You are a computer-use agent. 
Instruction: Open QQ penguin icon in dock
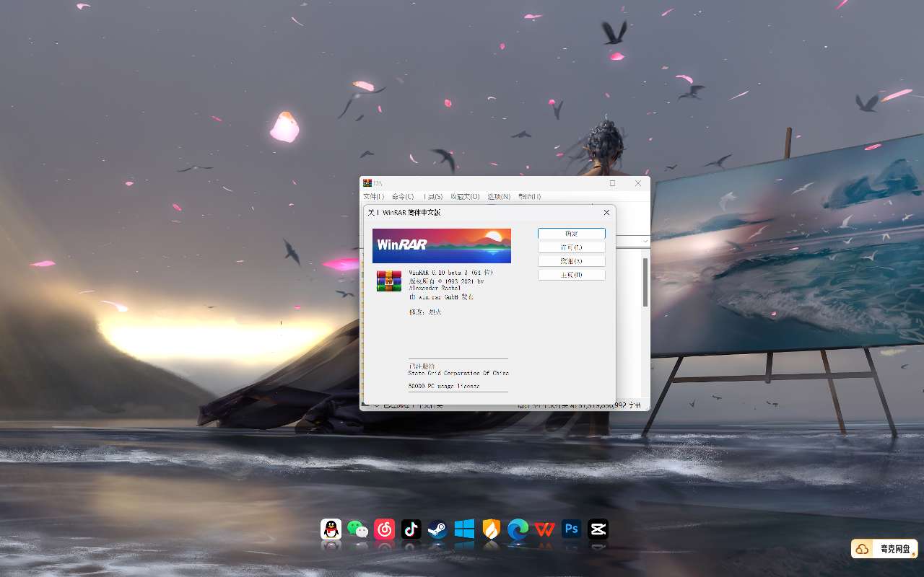point(331,529)
